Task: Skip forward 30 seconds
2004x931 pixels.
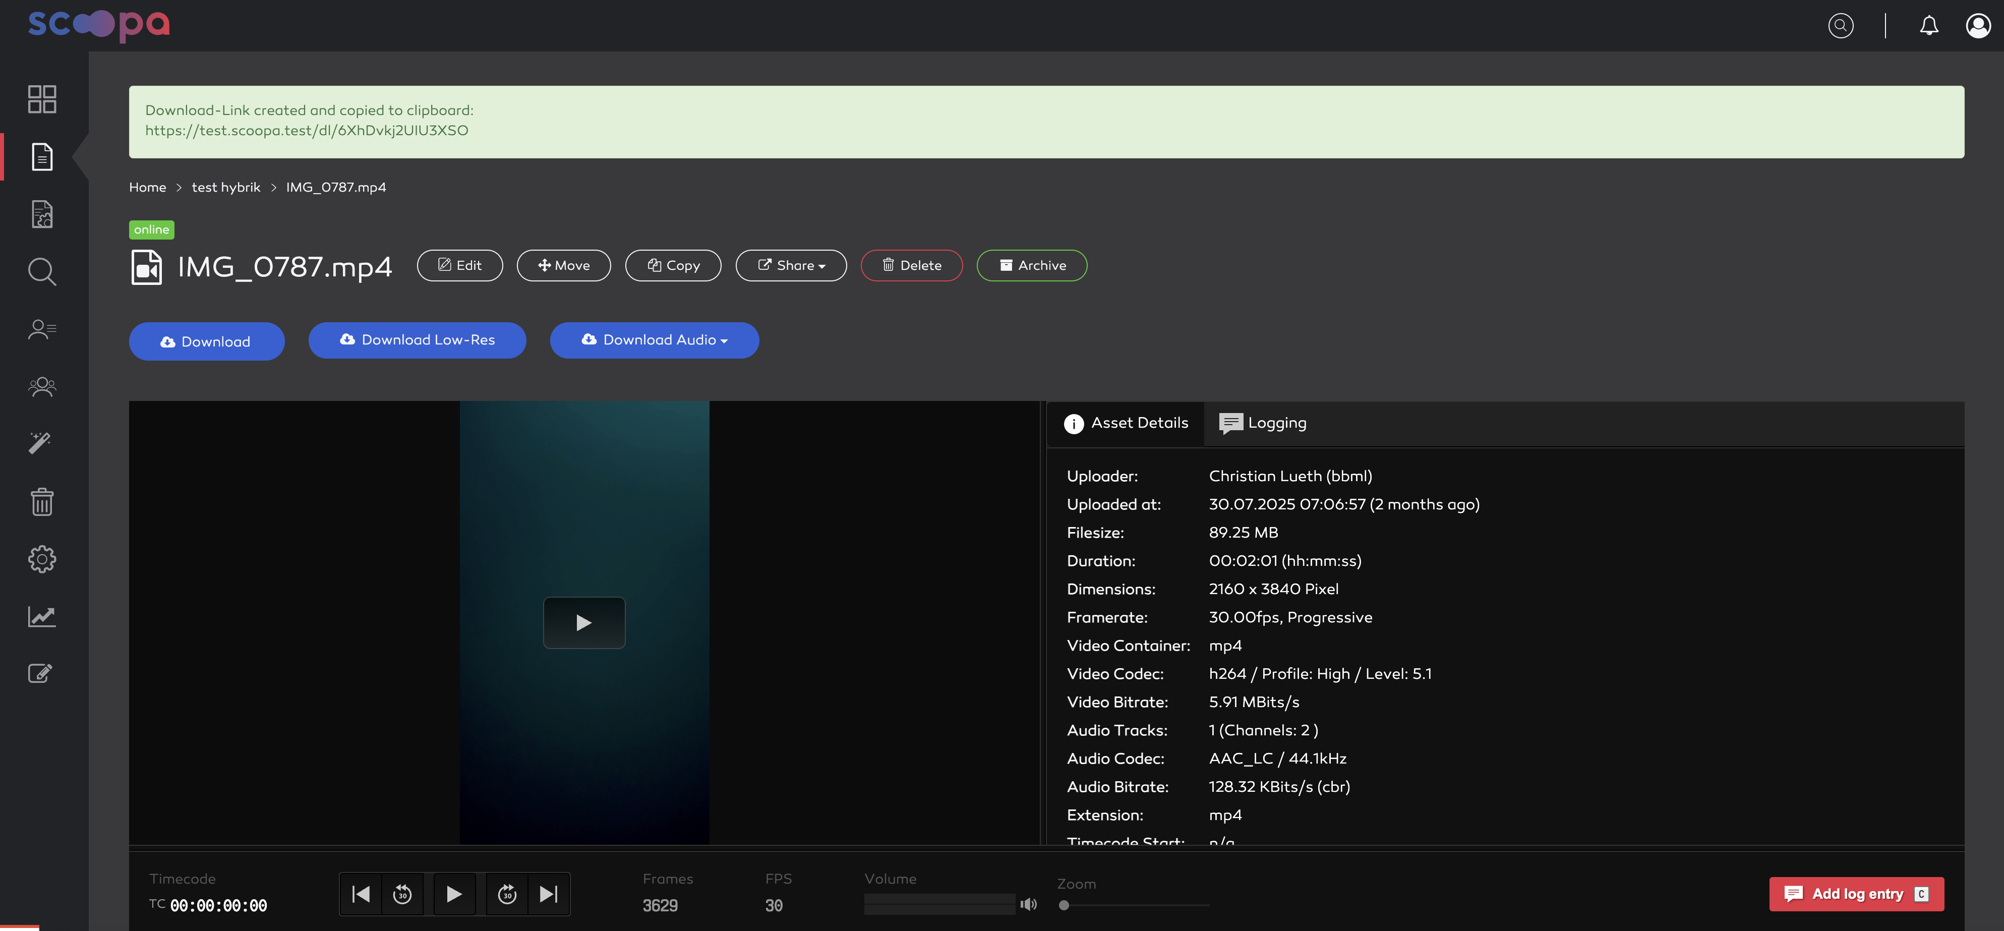Action: pos(506,894)
